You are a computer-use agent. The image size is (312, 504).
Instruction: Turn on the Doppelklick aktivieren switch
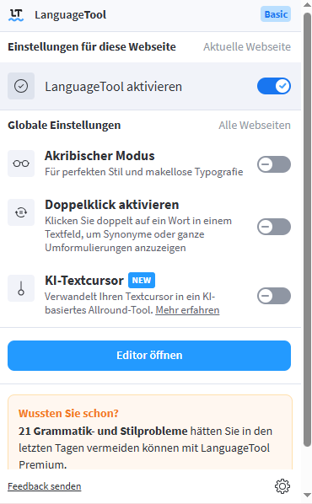pos(274,227)
